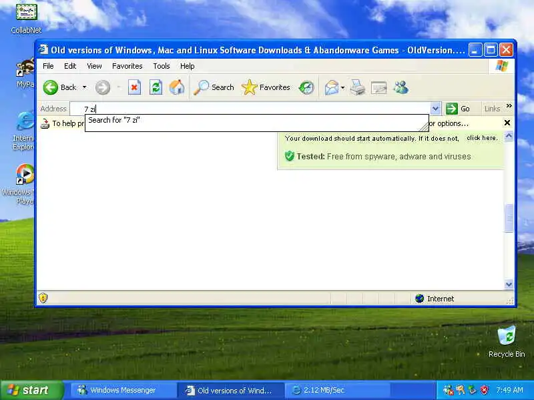Open the View menu

point(94,66)
